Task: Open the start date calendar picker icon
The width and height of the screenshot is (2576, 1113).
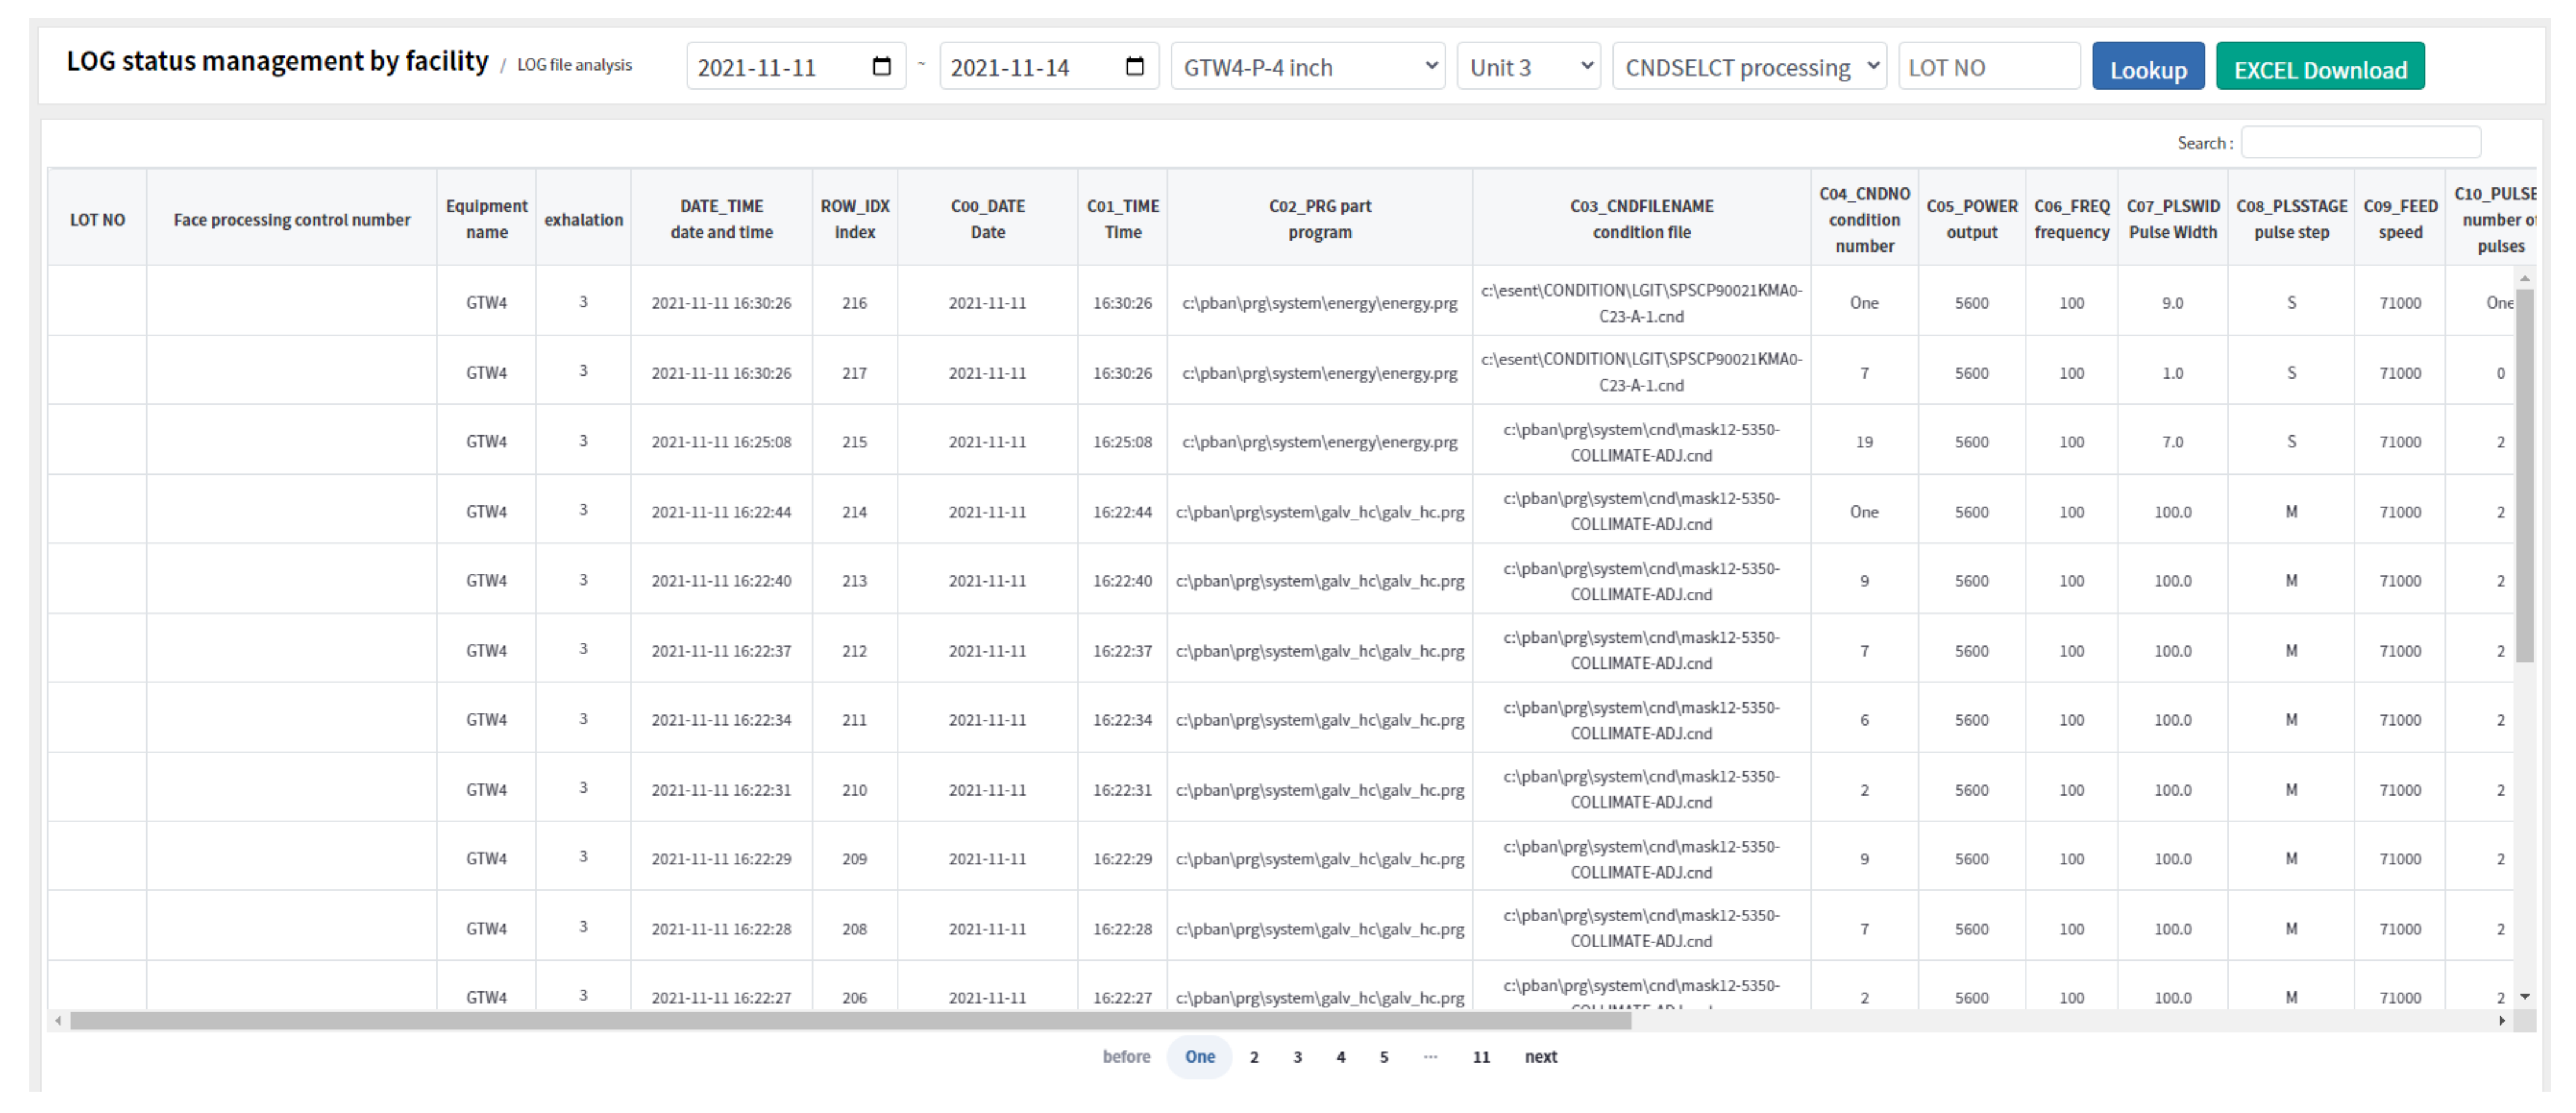Action: (x=881, y=67)
